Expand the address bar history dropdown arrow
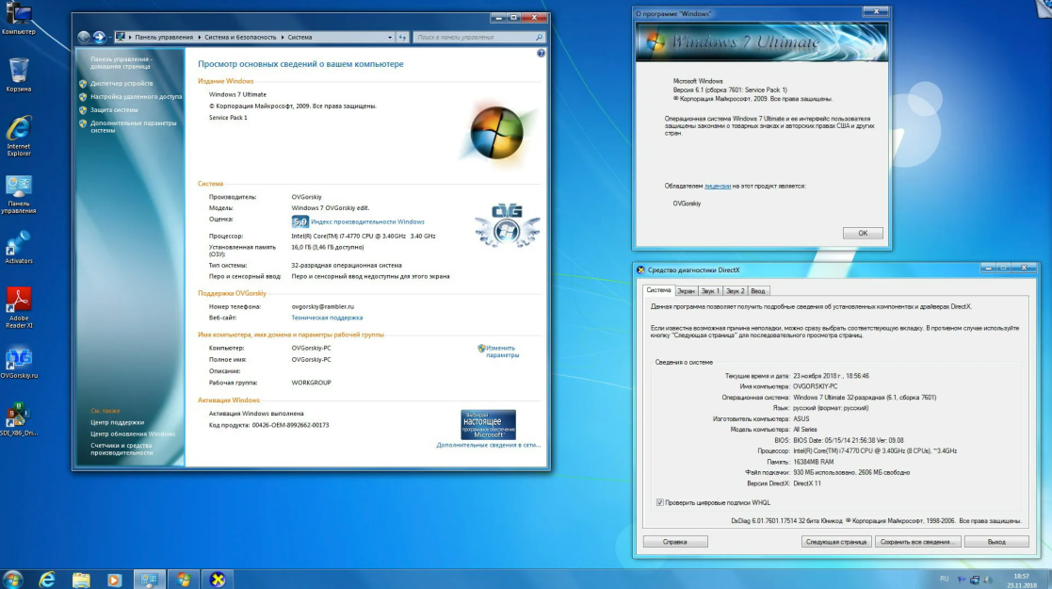Viewport: 1052px width, 589px height. 390,38
